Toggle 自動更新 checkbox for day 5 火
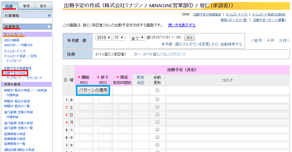The width and height of the screenshot is (292, 152). click(x=157, y=130)
